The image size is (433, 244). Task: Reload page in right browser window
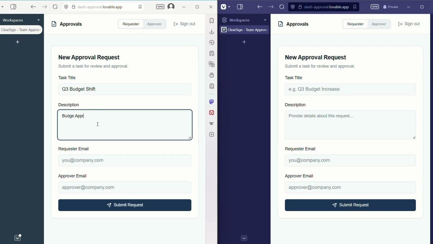pos(282,7)
